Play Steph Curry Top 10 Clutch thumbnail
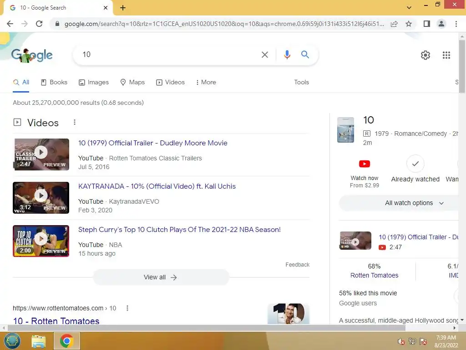 click(41, 241)
